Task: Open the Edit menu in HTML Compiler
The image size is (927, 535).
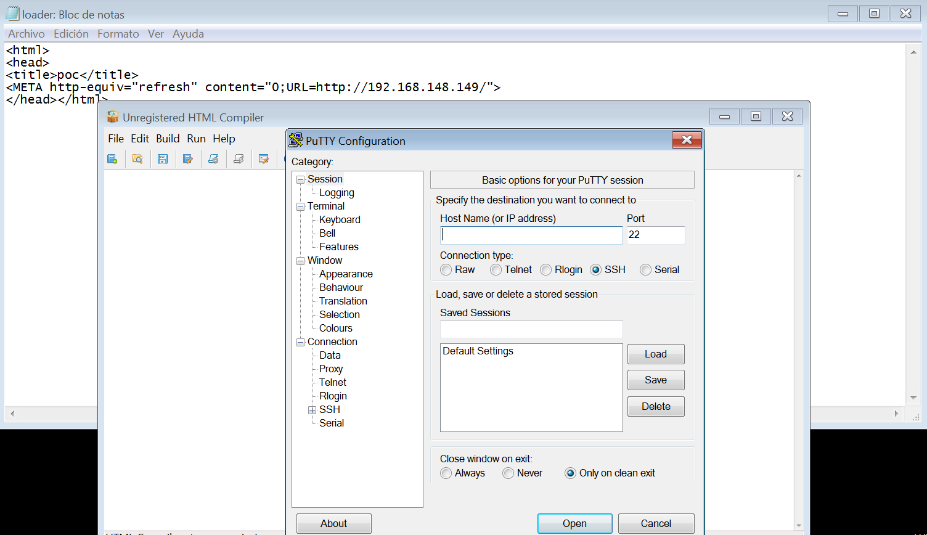Action: click(x=140, y=139)
